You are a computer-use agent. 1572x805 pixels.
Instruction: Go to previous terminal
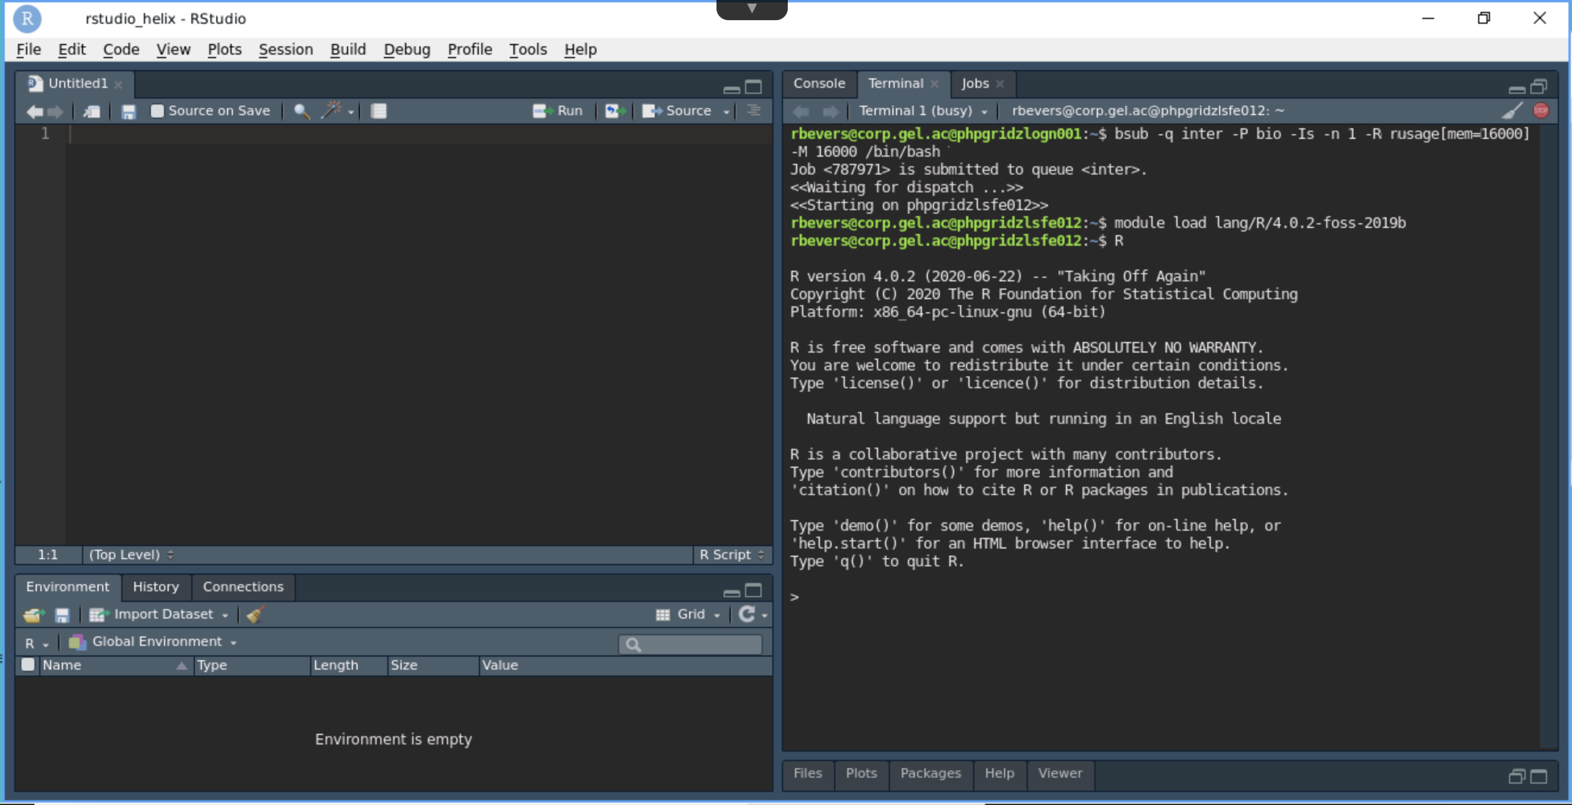(x=801, y=112)
